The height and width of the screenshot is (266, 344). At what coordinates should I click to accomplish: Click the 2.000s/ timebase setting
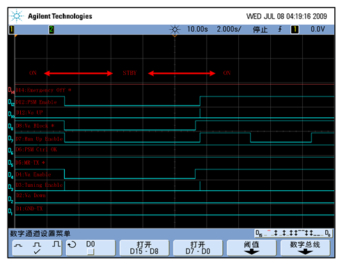click(x=229, y=29)
